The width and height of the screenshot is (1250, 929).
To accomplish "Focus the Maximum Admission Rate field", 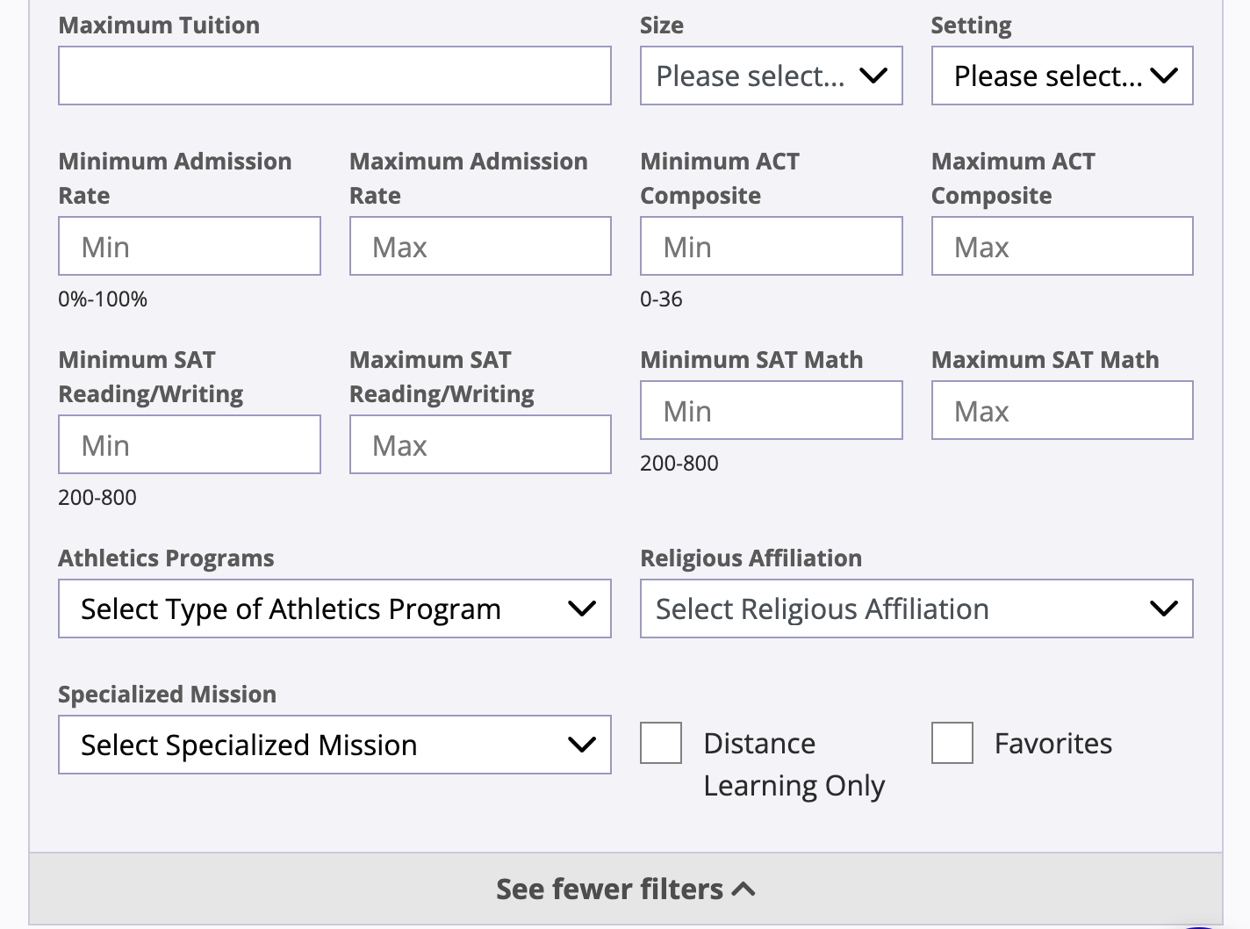I will [480, 246].
